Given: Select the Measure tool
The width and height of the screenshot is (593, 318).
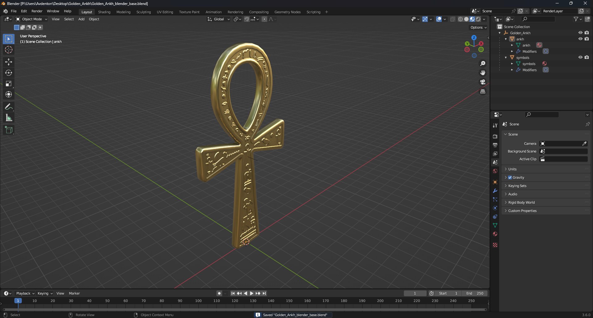Looking at the screenshot, I should tap(9, 117).
